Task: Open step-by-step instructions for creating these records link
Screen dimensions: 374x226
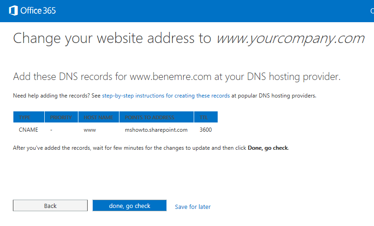Action: click(166, 96)
